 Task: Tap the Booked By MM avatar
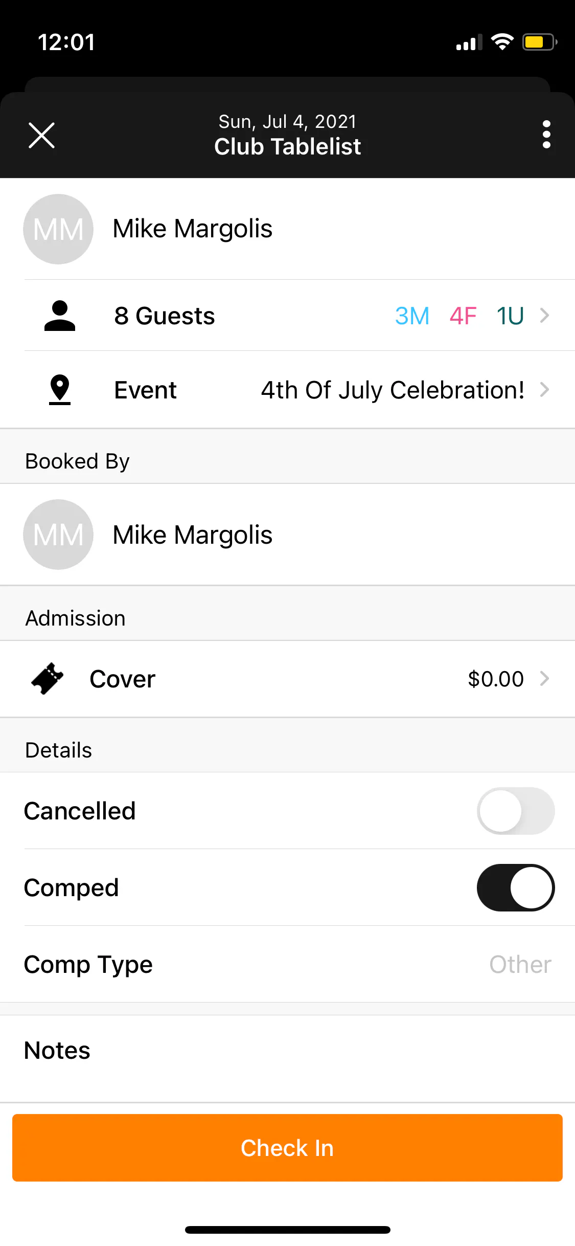click(x=58, y=535)
